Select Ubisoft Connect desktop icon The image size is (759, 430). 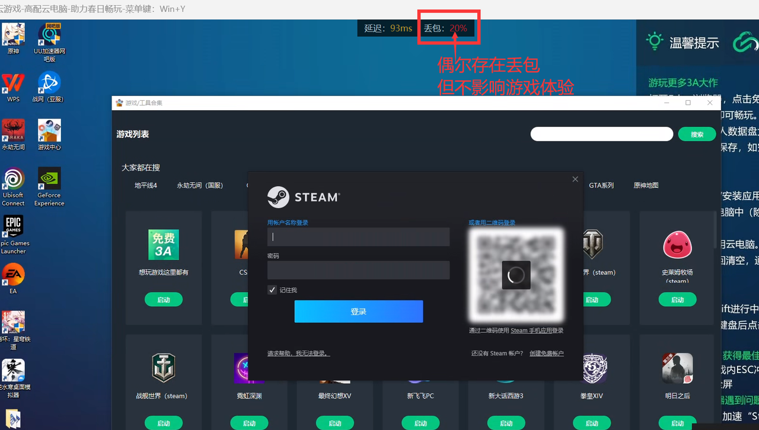click(13, 187)
